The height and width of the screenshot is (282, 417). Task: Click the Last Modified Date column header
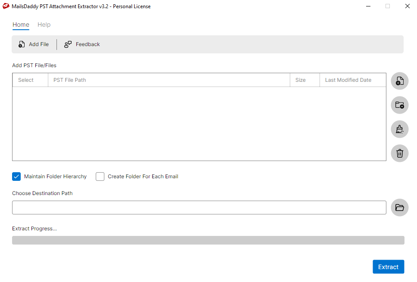click(353, 80)
